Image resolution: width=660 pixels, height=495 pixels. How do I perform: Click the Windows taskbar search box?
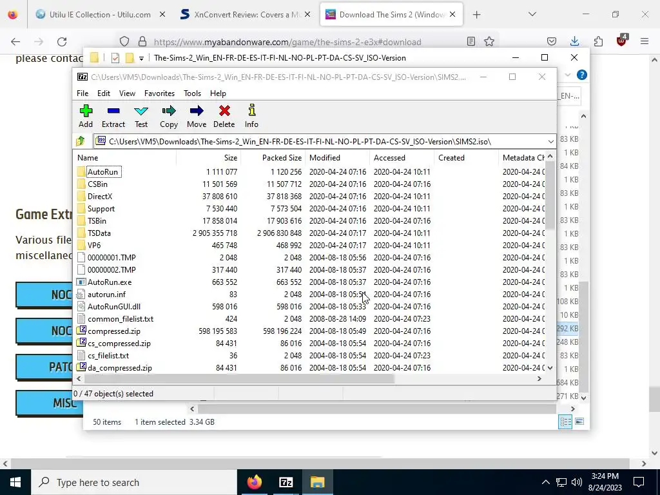pos(134,482)
